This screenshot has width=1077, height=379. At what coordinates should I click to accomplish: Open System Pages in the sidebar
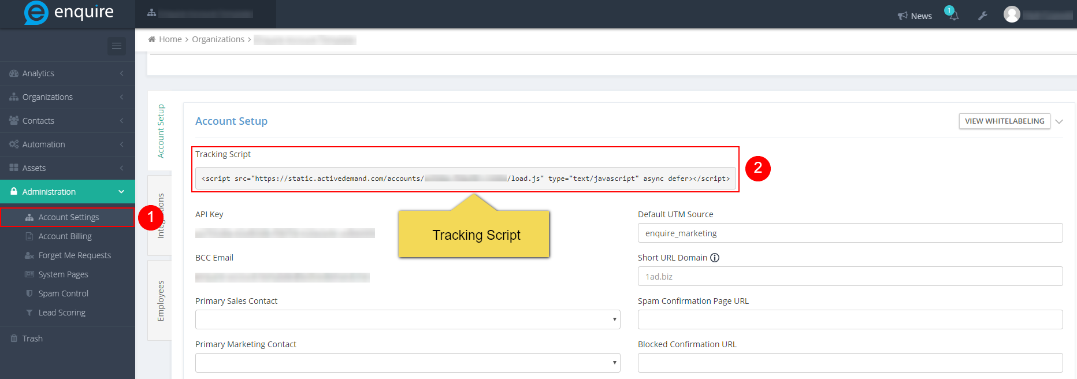[x=64, y=274]
